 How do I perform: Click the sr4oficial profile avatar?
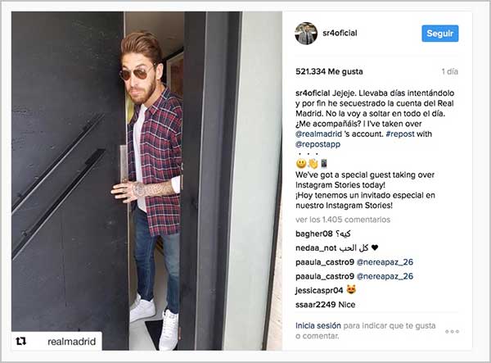pyautogui.click(x=306, y=34)
